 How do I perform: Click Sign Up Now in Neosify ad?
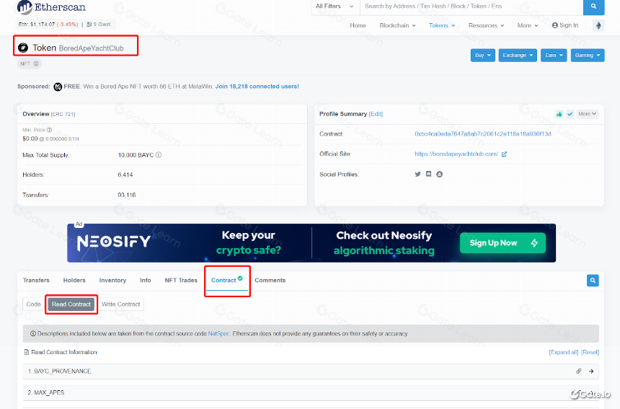[502, 243]
